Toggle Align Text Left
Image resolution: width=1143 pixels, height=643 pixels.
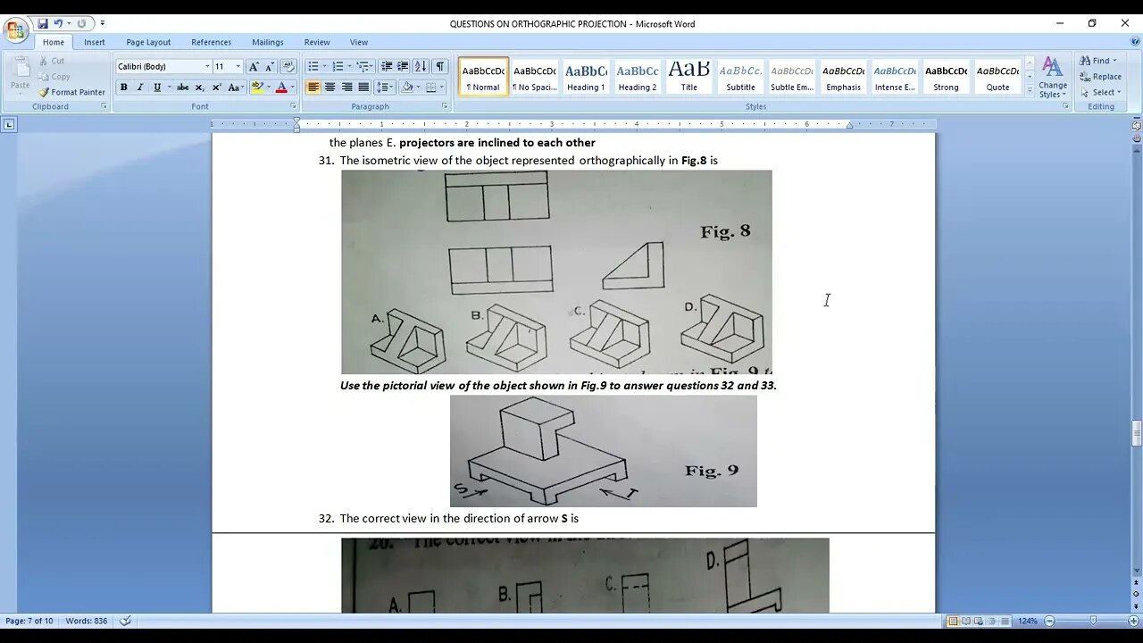(313, 88)
